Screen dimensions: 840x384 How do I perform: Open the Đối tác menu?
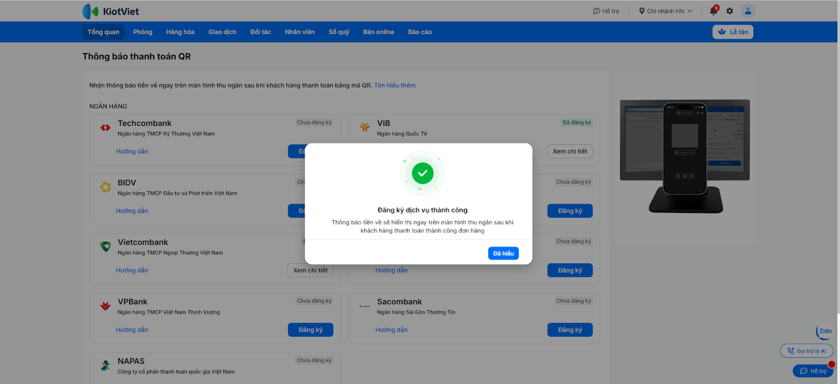[x=260, y=32]
